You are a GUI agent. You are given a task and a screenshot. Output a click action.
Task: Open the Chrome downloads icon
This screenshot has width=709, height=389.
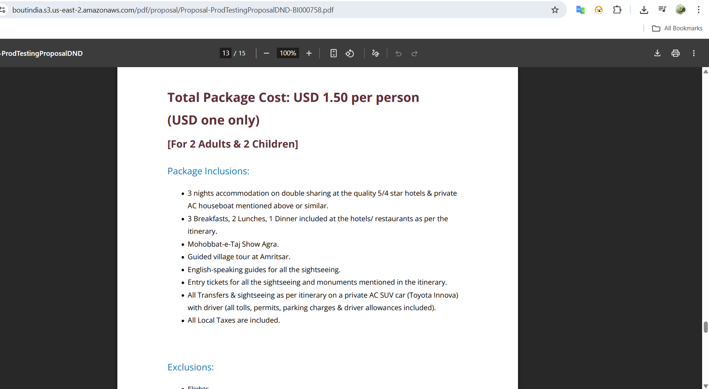(x=644, y=10)
